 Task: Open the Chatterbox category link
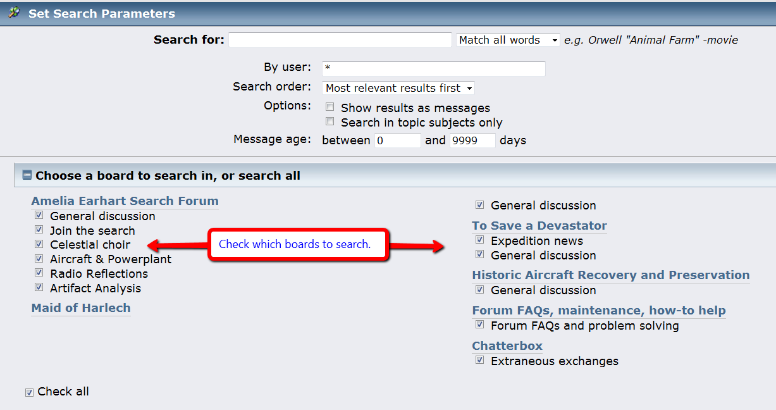(x=507, y=346)
